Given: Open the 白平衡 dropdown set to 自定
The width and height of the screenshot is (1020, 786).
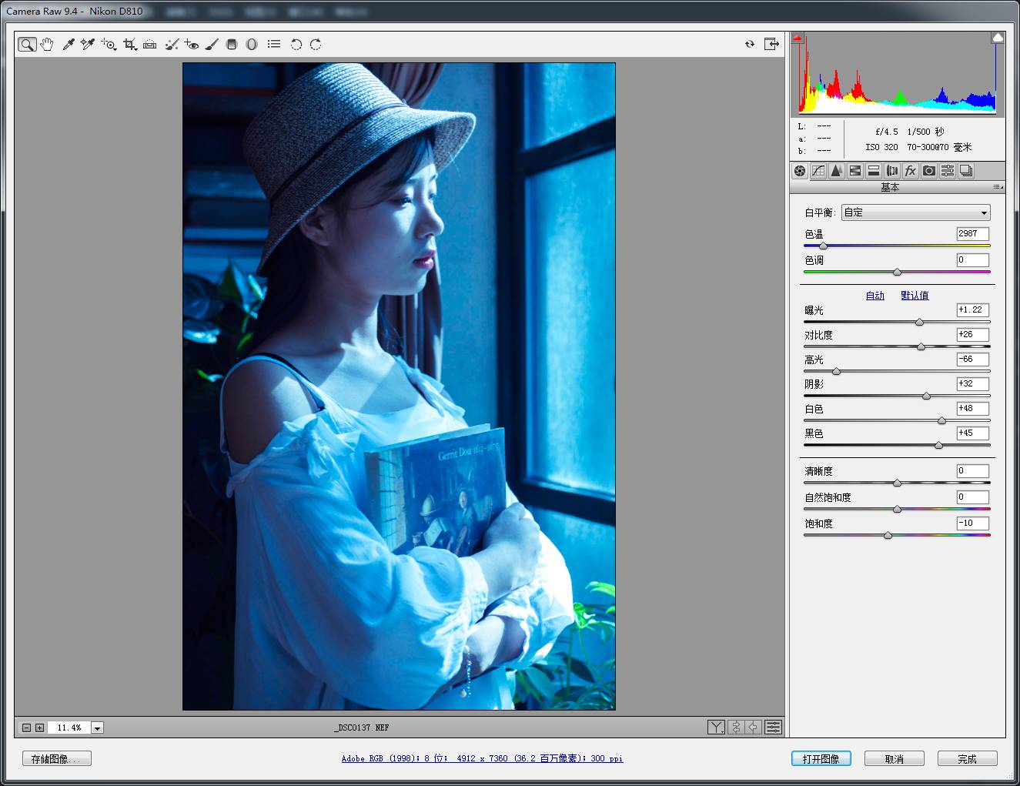Looking at the screenshot, I should [915, 212].
